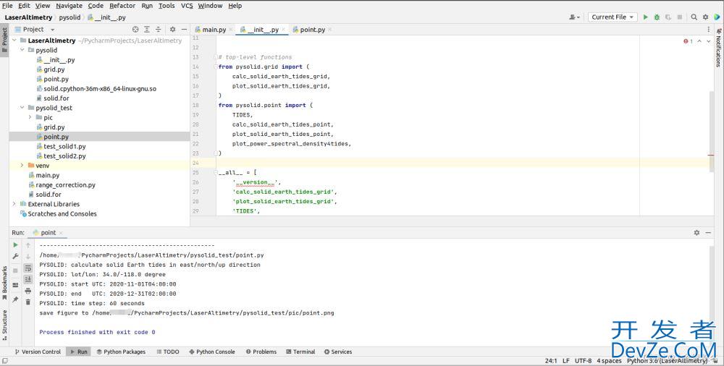
Task: Expand External Libraries node
Action: click(14, 203)
